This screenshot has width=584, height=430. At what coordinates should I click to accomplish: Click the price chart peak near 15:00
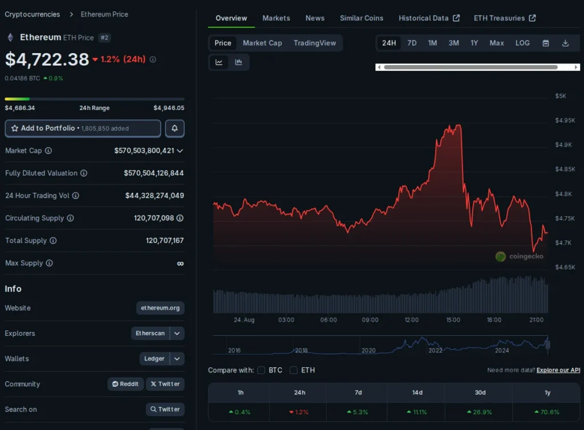pyautogui.click(x=457, y=127)
